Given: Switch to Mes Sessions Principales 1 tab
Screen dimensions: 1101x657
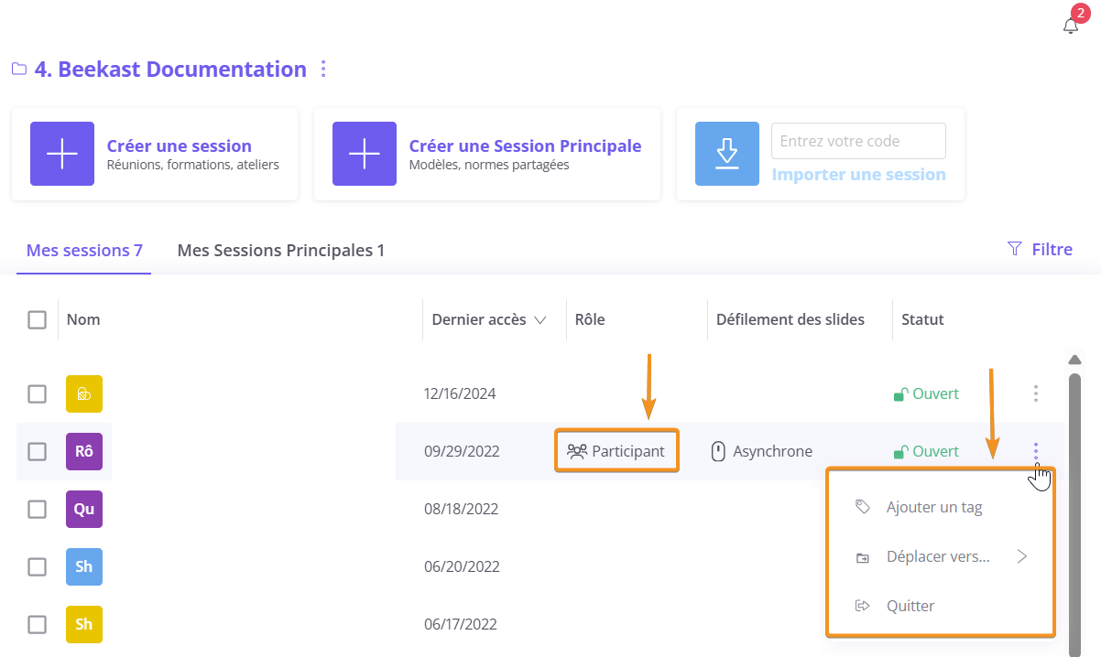Looking at the screenshot, I should pos(281,250).
